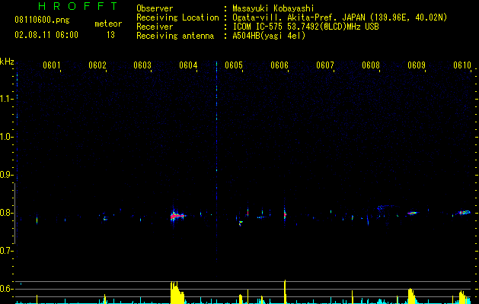Viewport: 479px width, 304px height.
Task: Click the meteor label
Action: [x=108, y=24]
